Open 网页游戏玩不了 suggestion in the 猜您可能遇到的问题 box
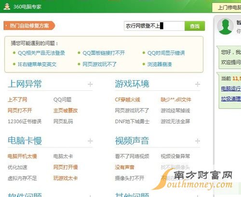 (99, 64)
